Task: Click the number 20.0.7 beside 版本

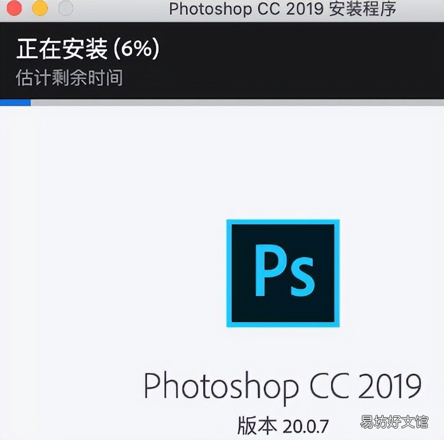Action: click(305, 426)
